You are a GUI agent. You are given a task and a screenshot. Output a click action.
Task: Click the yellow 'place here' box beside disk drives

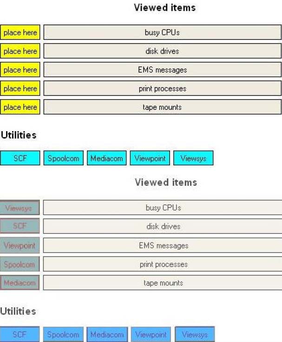20,51
